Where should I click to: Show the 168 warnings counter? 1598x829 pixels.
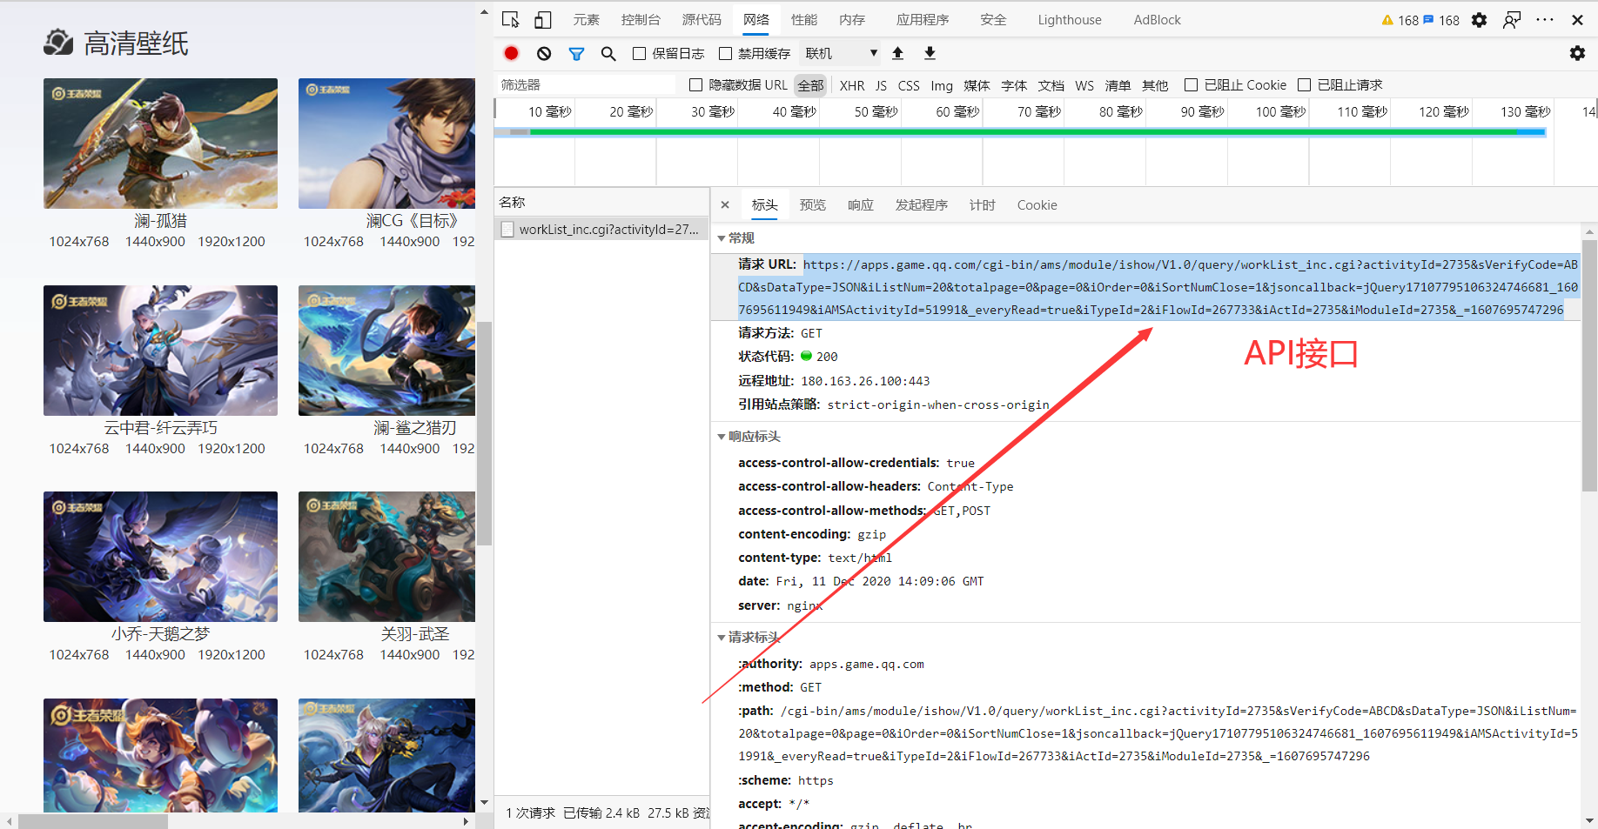coord(1400,20)
